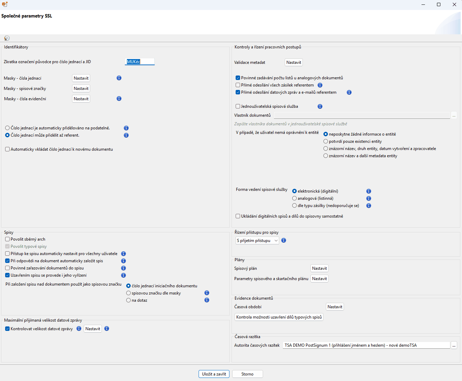Click info icon for Povinné zařazování dokumentů do spisu
Screen dimensions: 462x381
point(123,268)
